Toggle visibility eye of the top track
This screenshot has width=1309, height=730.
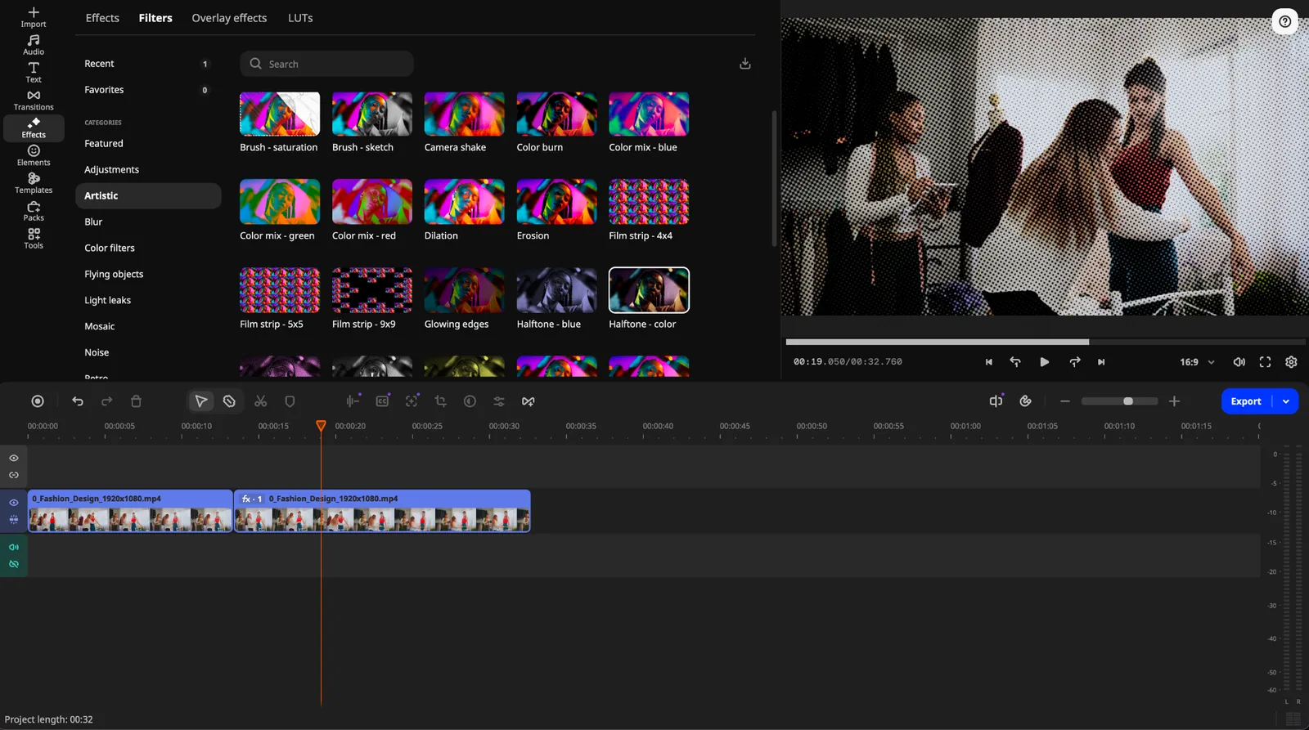14,459
